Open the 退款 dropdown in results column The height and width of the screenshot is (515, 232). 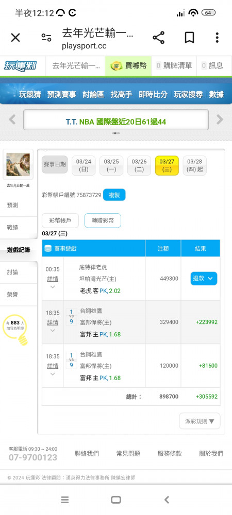(x=204, y=279)
